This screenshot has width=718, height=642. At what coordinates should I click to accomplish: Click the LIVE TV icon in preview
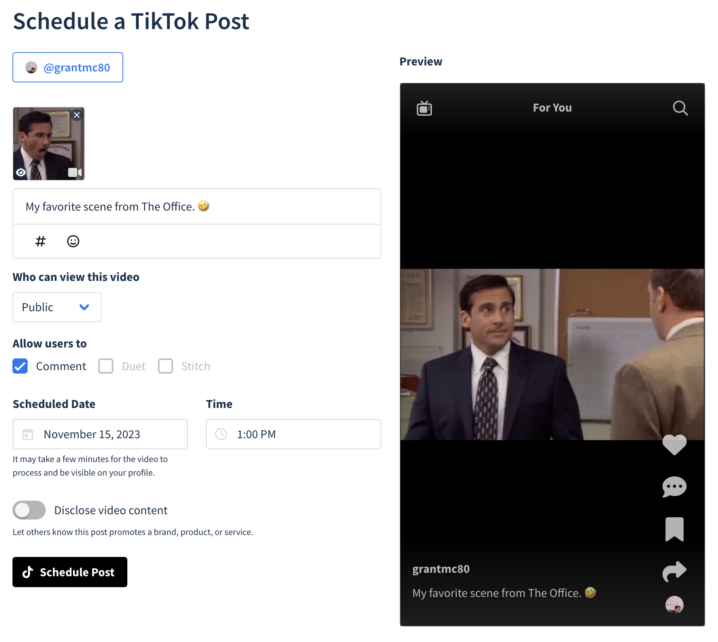tap(424, 109)
